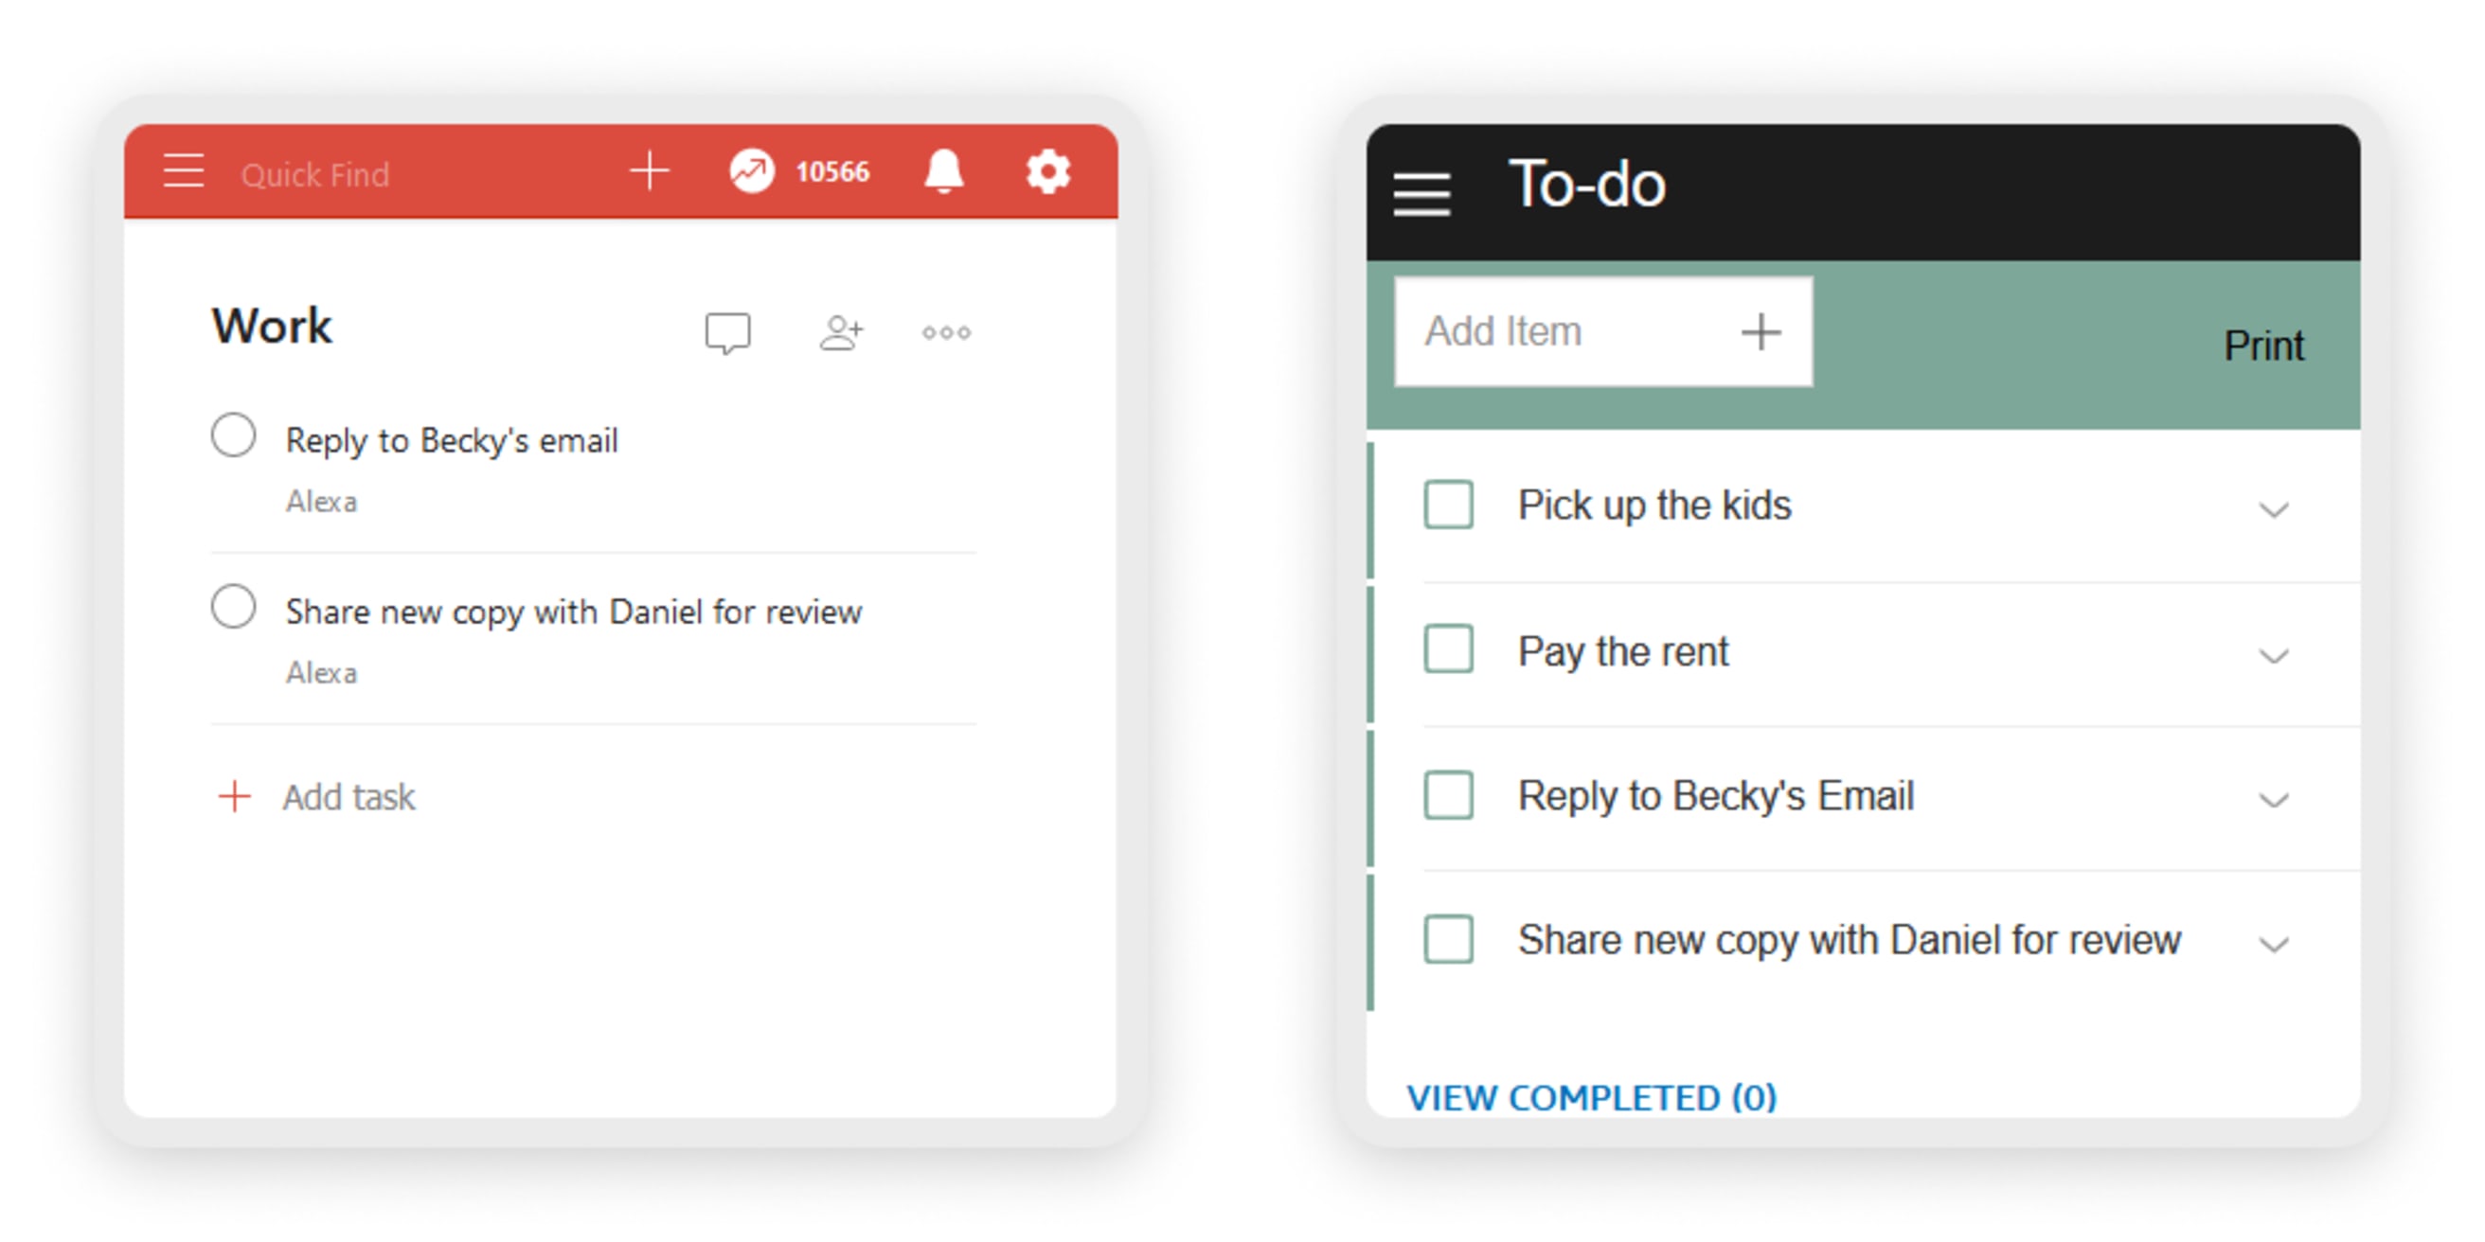
Task: Check the Pick up the kids checkbox
Action: (x=1447, y=504)
